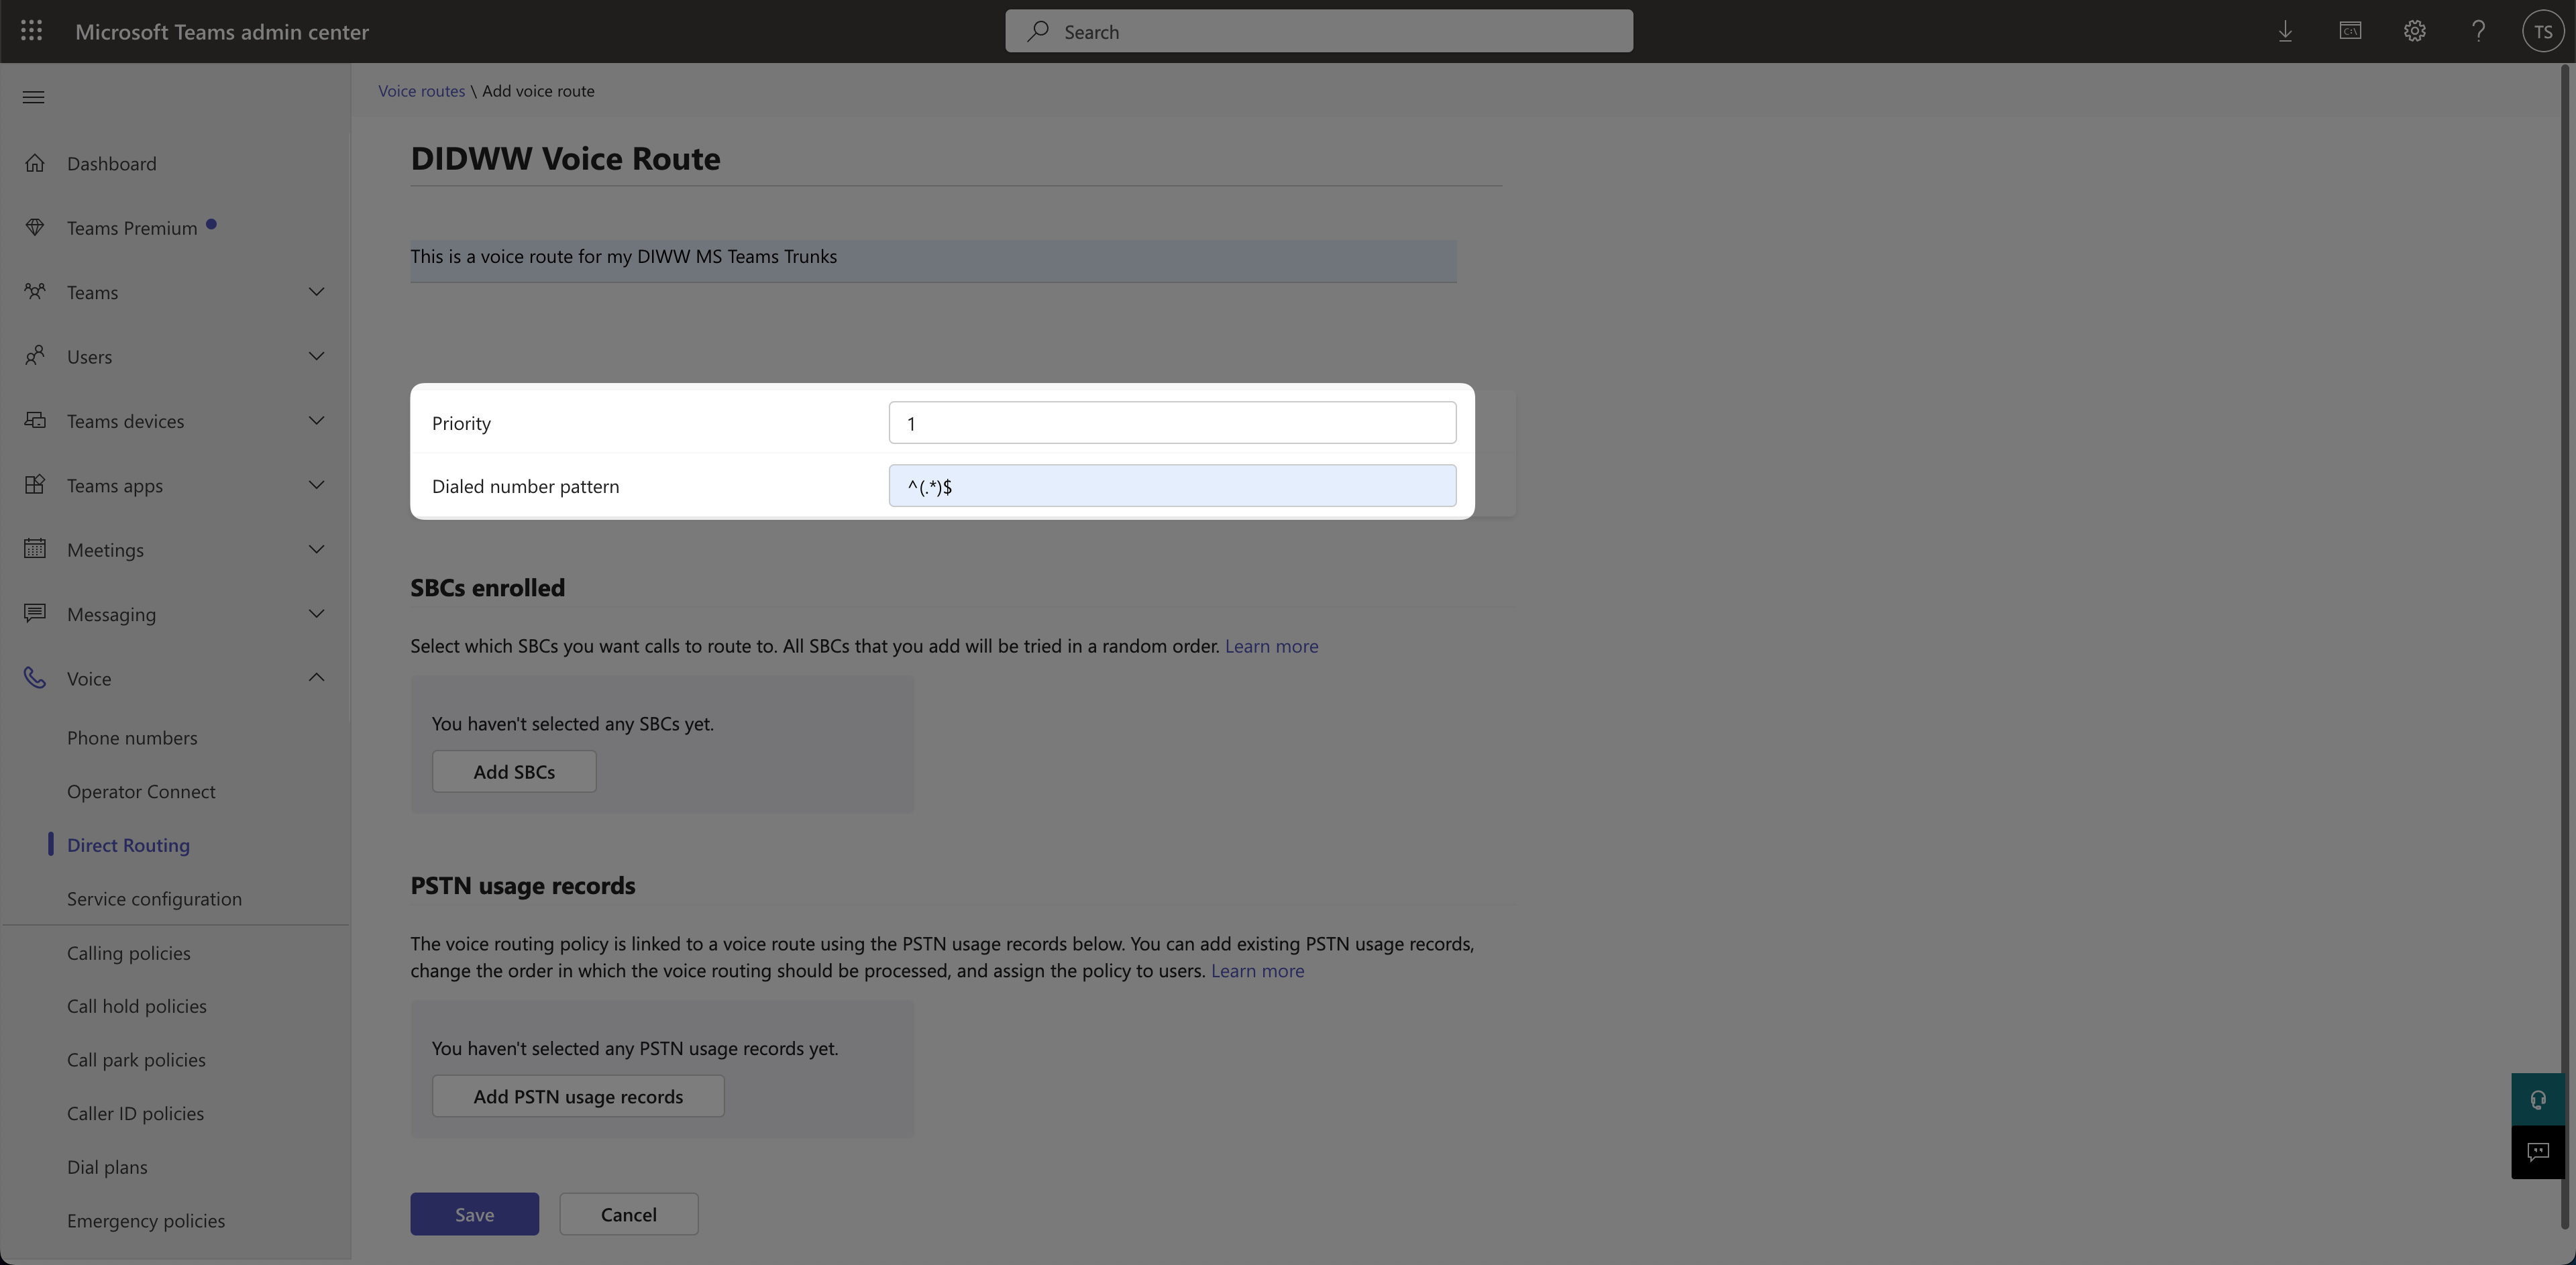Open Call hold policies page
Image resolution: width=2576 pixels, height=1265 pixels.
point(137,1006)
